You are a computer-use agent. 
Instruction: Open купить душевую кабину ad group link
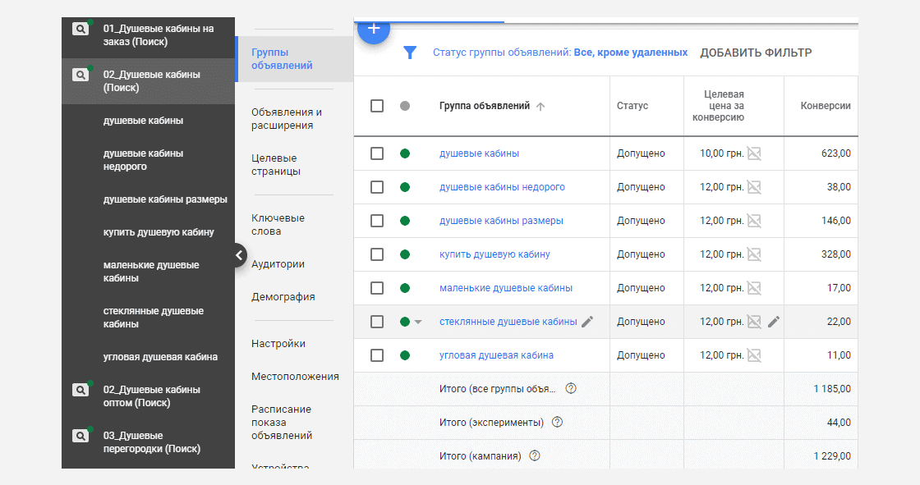[x=494, y=254]
